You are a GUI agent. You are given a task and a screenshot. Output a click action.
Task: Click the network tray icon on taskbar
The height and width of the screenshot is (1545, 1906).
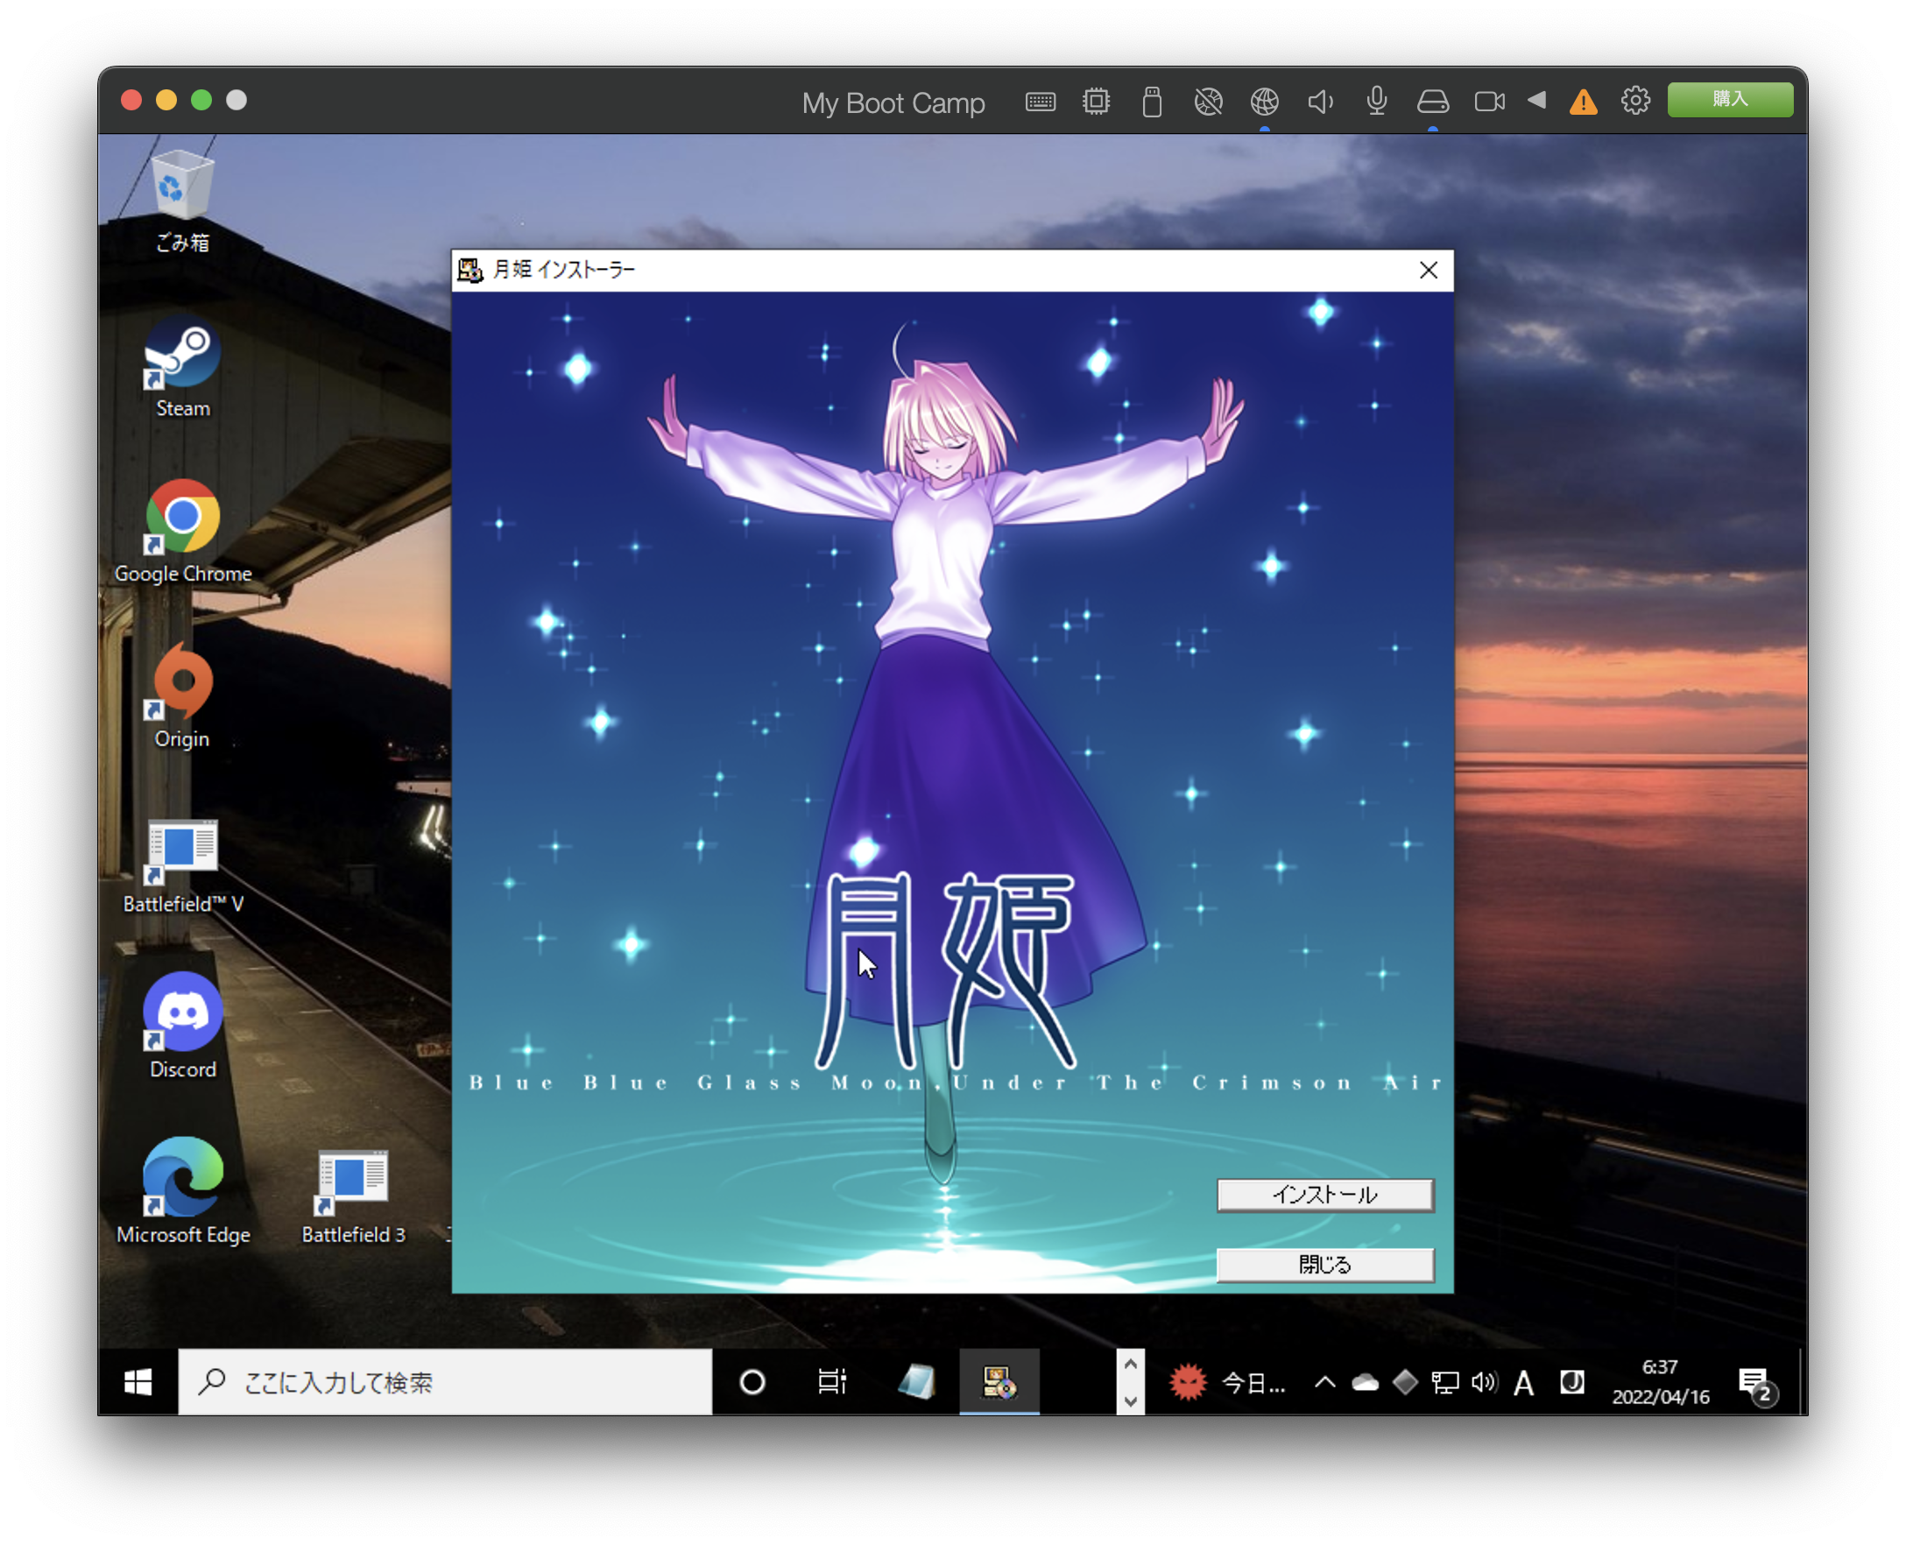(1444, 1381)
